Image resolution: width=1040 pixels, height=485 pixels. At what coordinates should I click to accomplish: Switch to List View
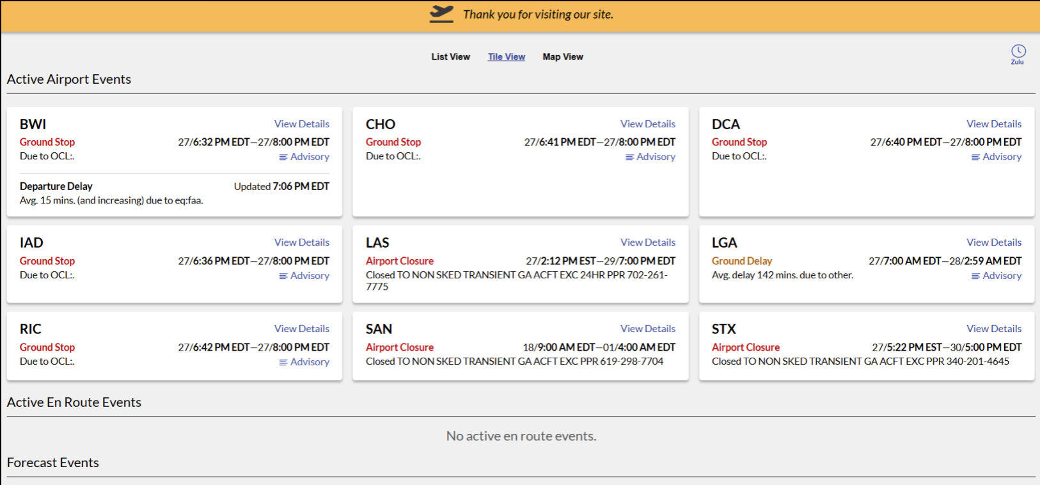tap(450, 57)
